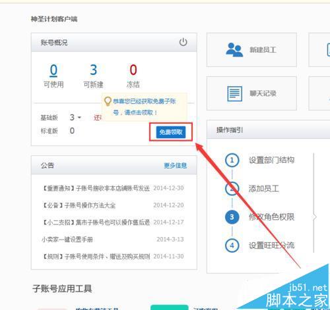Click the power icon in 账号概况 header
330x310 pixels.
[x=183, y=42]
